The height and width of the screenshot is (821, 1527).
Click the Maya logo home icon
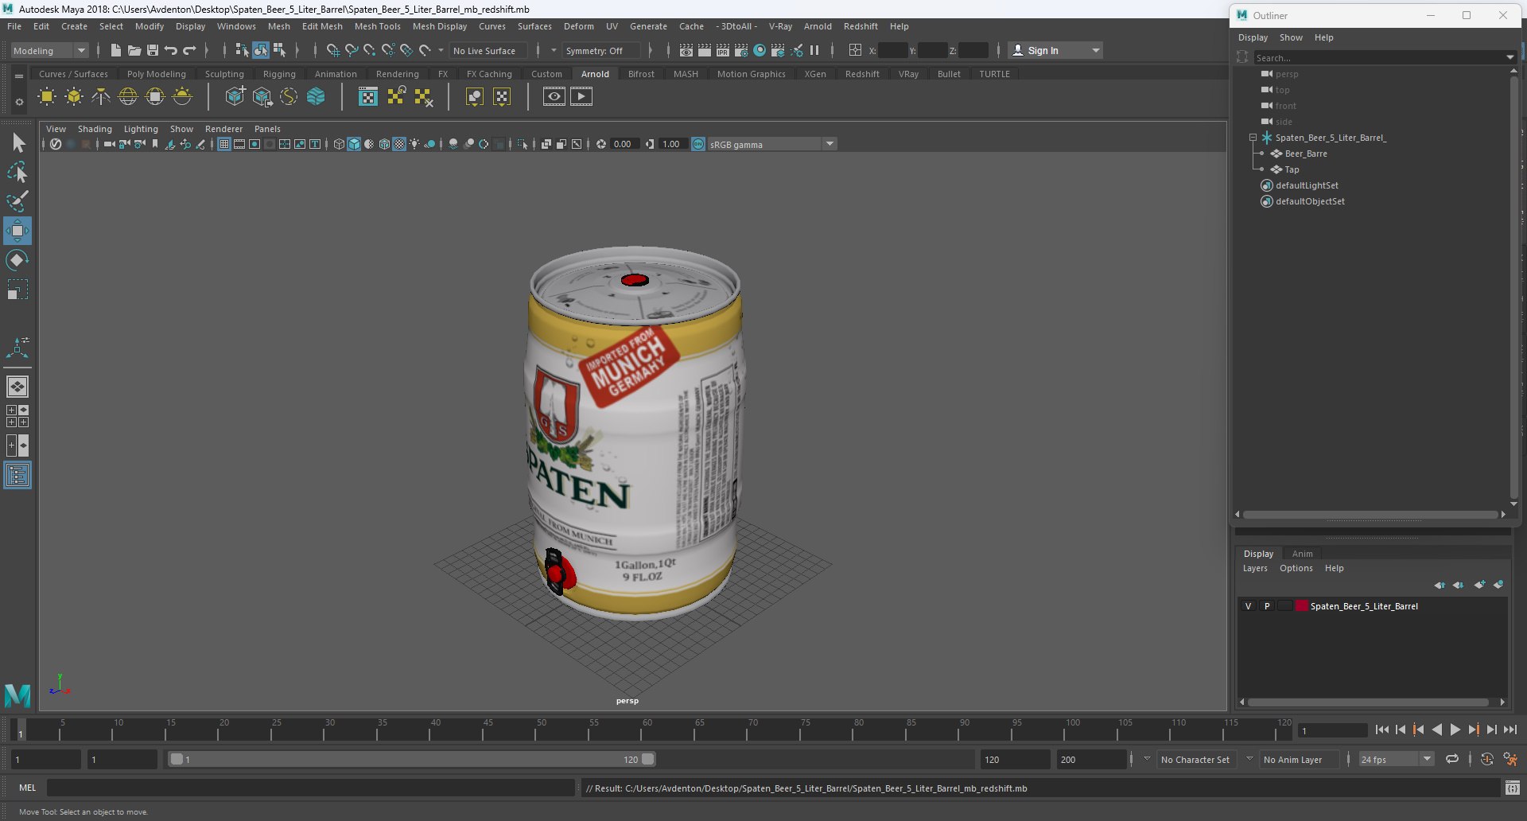[17, 695]
